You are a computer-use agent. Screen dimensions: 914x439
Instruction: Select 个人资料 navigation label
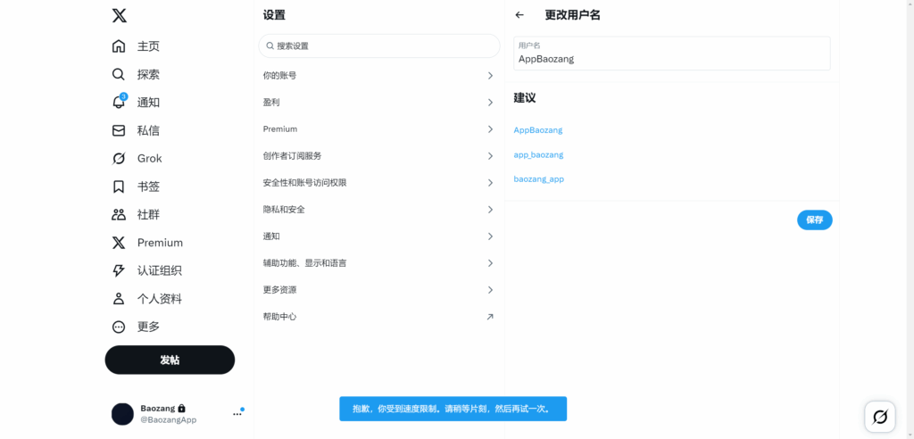[160, 299]
